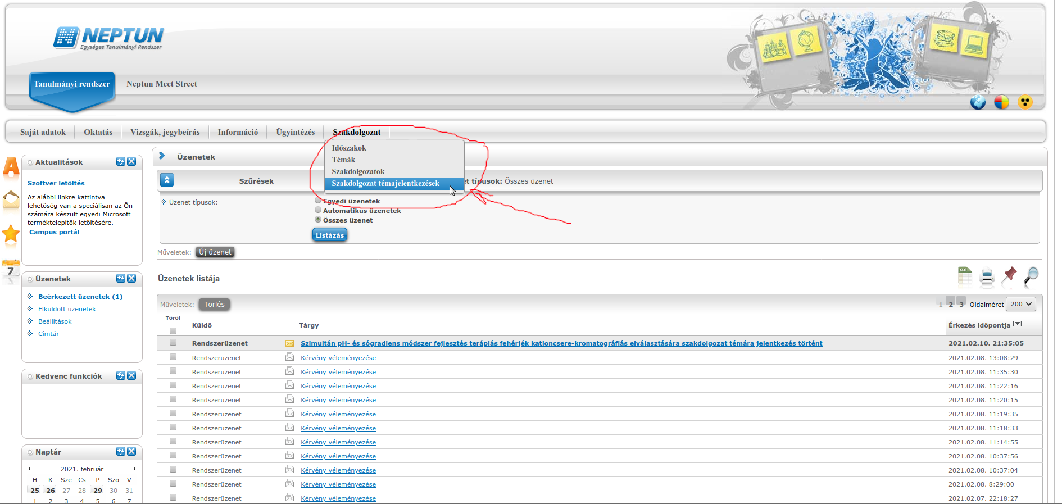Click the multicolor theme selector circle
Image resolution: width=1062 pixels, height=504 pixels.
click(x=1001, y=102)
